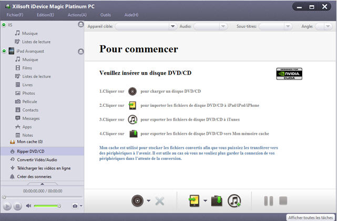Screen dimensions: 337x221
Task: Click the stop conversion square button
Action: pos(283,200)
